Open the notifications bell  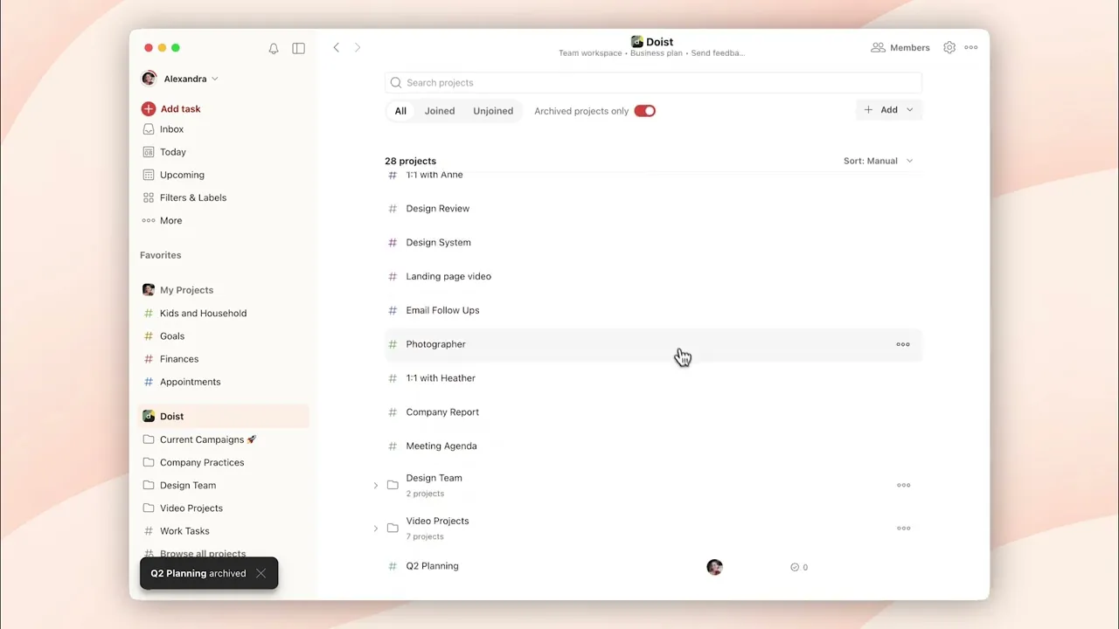coord(274,48)
